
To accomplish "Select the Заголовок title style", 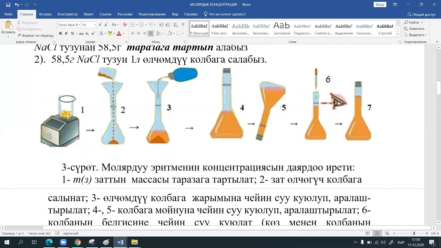I will (x=282, y=29).
